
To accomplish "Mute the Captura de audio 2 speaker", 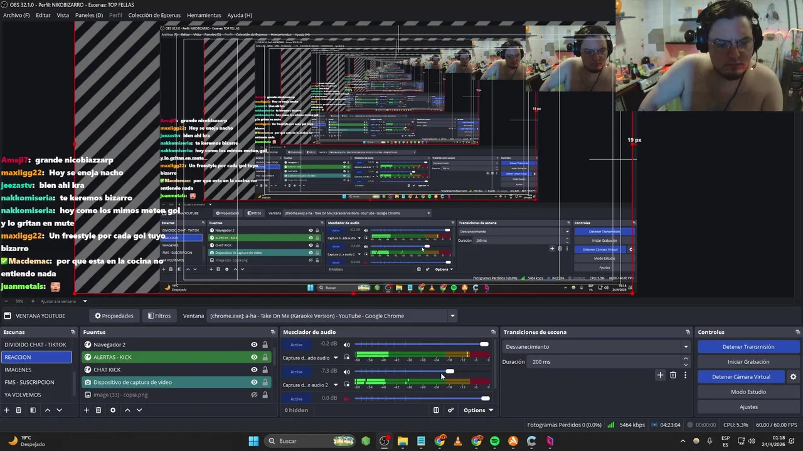I will coord(346,371).
